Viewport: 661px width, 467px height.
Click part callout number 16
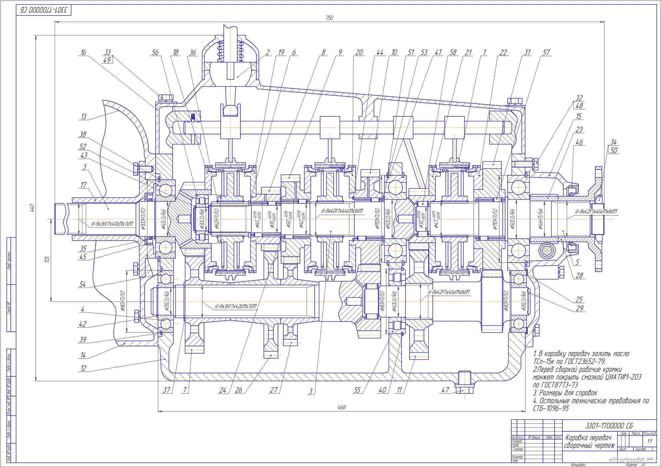point(83,52)
